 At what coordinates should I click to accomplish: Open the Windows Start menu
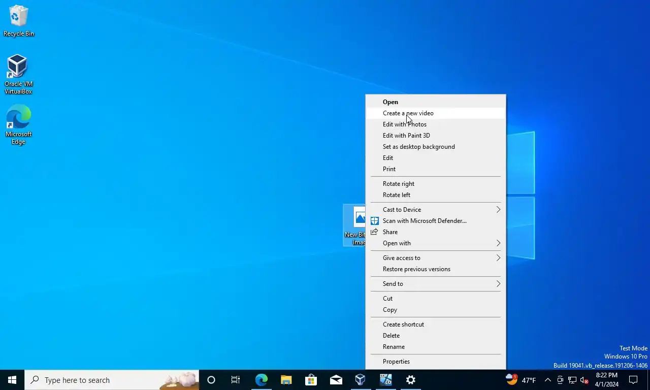click(12, 380)
